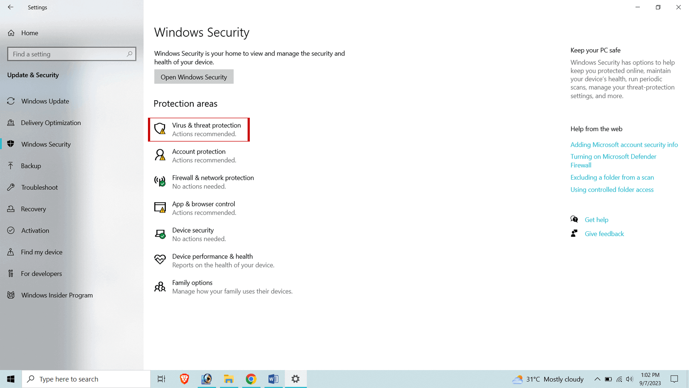
Task: Open Excluding a folder from a scan link
Action: (x=612, y=177)
